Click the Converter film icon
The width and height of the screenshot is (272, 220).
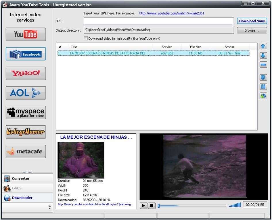[x=7, y=179]
